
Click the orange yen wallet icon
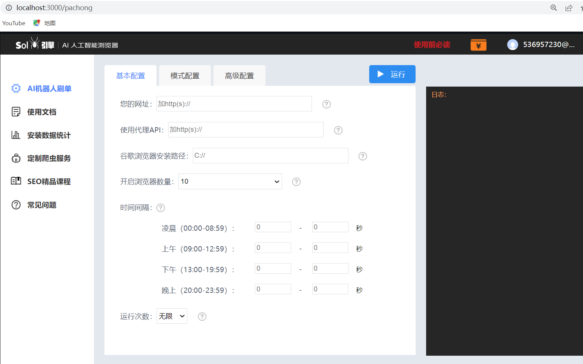pyautogui.click(x=479, y=45)
